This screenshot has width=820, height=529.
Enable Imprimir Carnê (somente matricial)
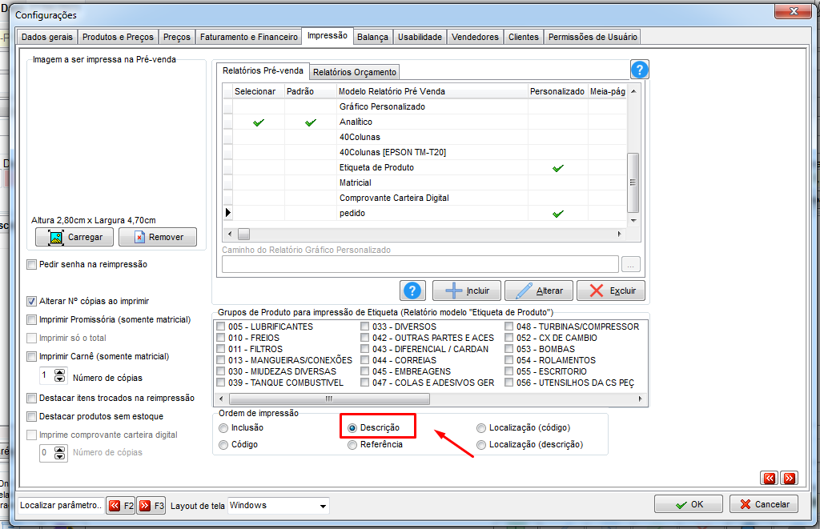pos(32,356)
